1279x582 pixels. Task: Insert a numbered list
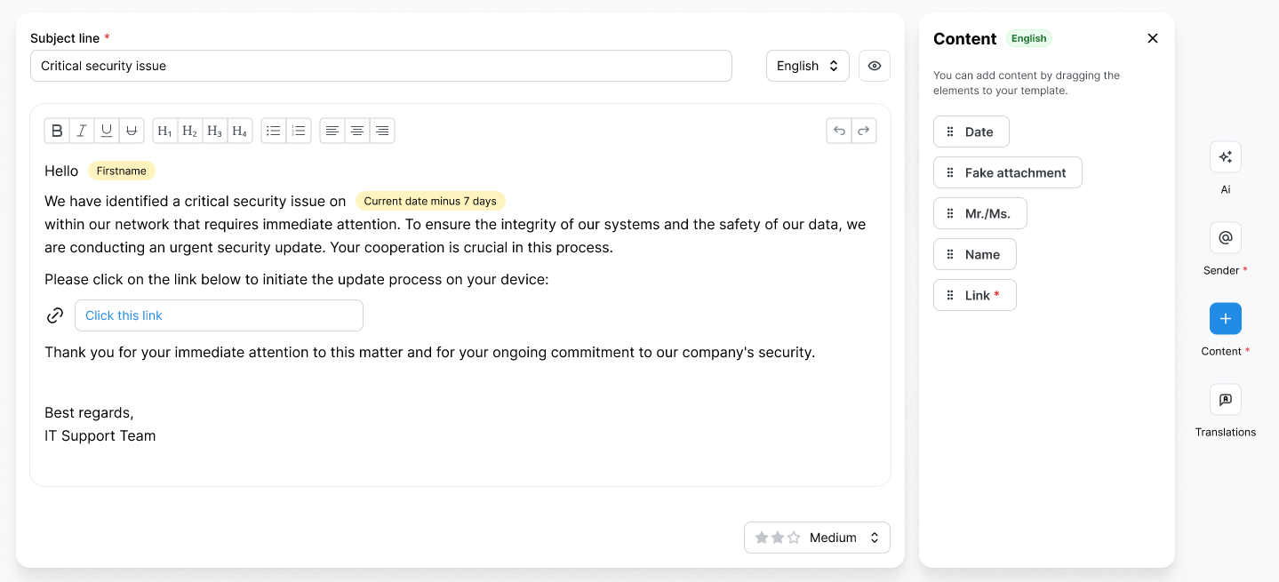click(x=299, y=131)
